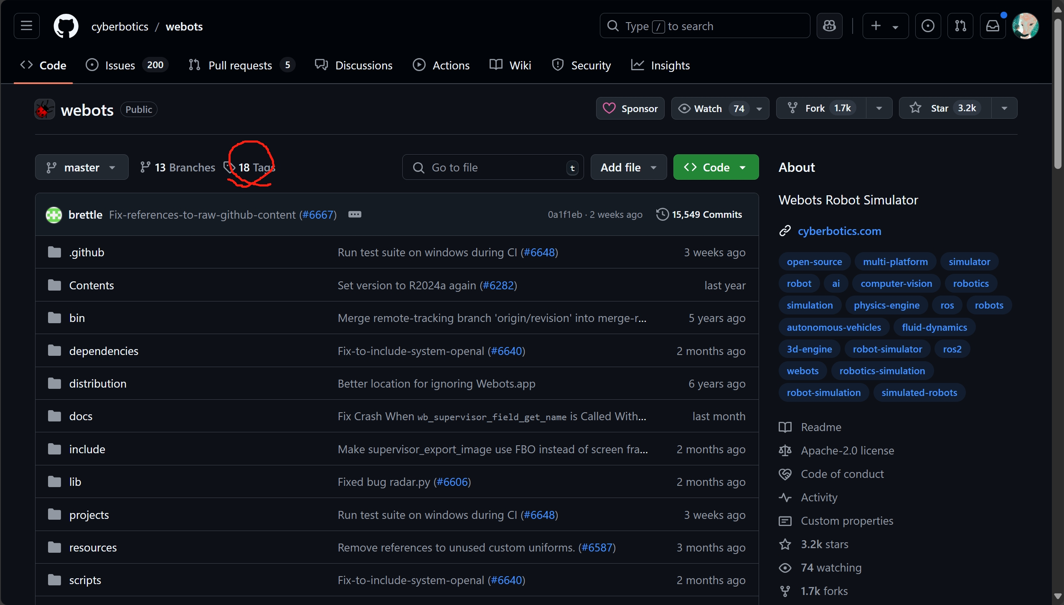Screen dimensions: 1064x605
Task: Open the hamburger navigation menu
Action: (26, 26)
